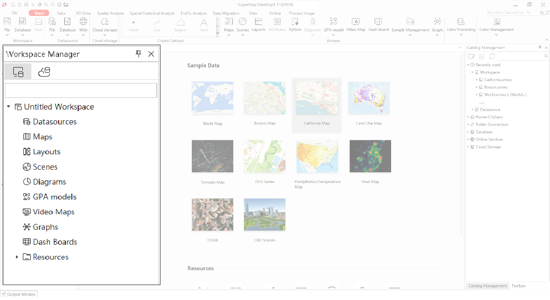Open Dash Board ribbon button
Screen dimensions: 550x300
pyautogui.click(x=378, y=24)
